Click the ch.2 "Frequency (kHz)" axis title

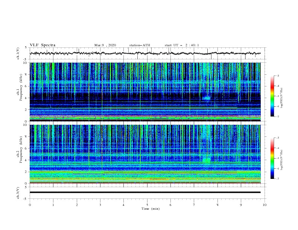coord(21,150)
